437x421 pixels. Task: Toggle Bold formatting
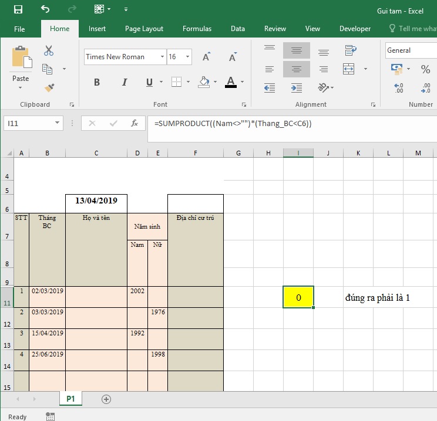97,82
